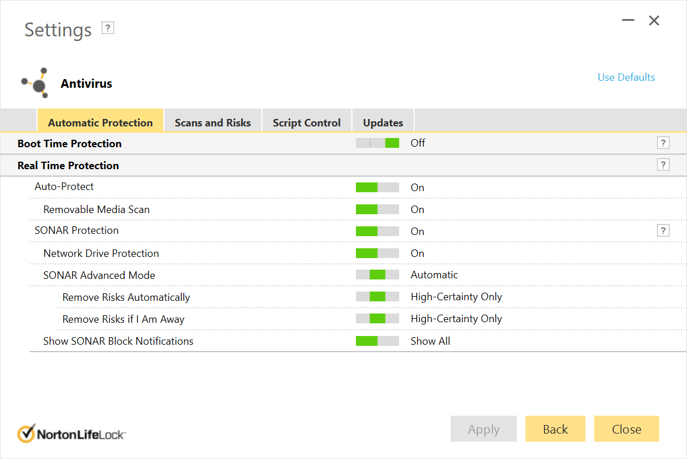Click the Off status of Boot Time Protection
This screenshot has height=459, width=687.
pos(418,143)
